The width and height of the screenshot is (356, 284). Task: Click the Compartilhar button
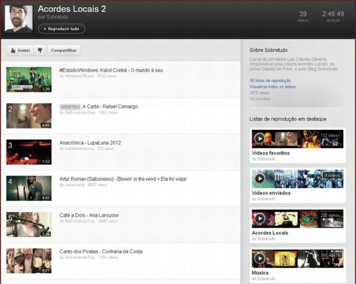pyautogui.click(x=63, y=50)
